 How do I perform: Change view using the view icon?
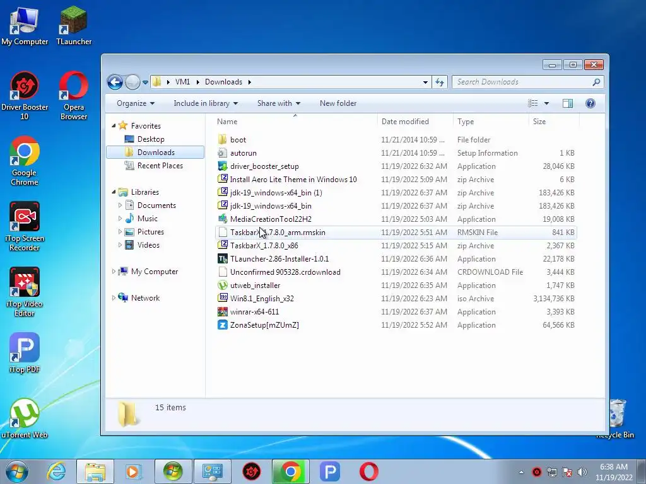click(x=532, y=103)
